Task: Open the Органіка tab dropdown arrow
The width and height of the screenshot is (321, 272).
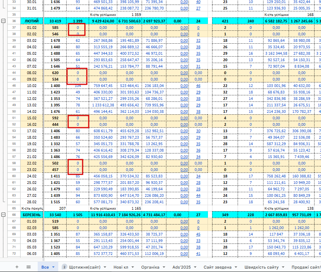Action: (x=164, y=267)
